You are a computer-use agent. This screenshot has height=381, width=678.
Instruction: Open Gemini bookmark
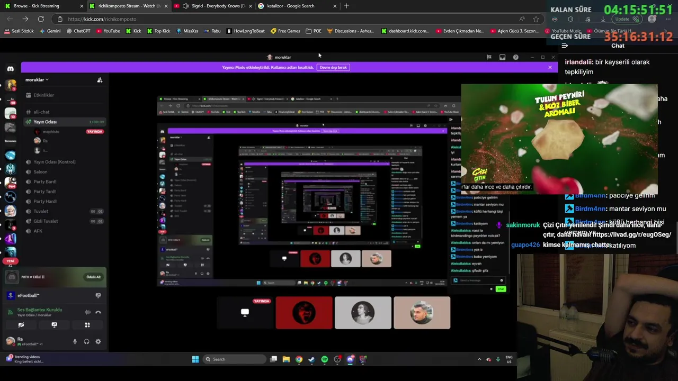click(x=50, y=31)
